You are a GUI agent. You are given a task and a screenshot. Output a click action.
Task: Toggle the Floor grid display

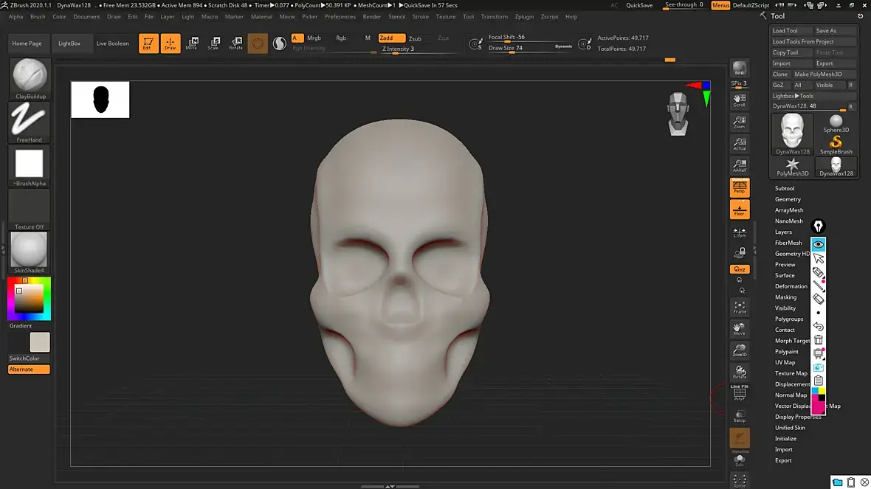pos(739,209)
